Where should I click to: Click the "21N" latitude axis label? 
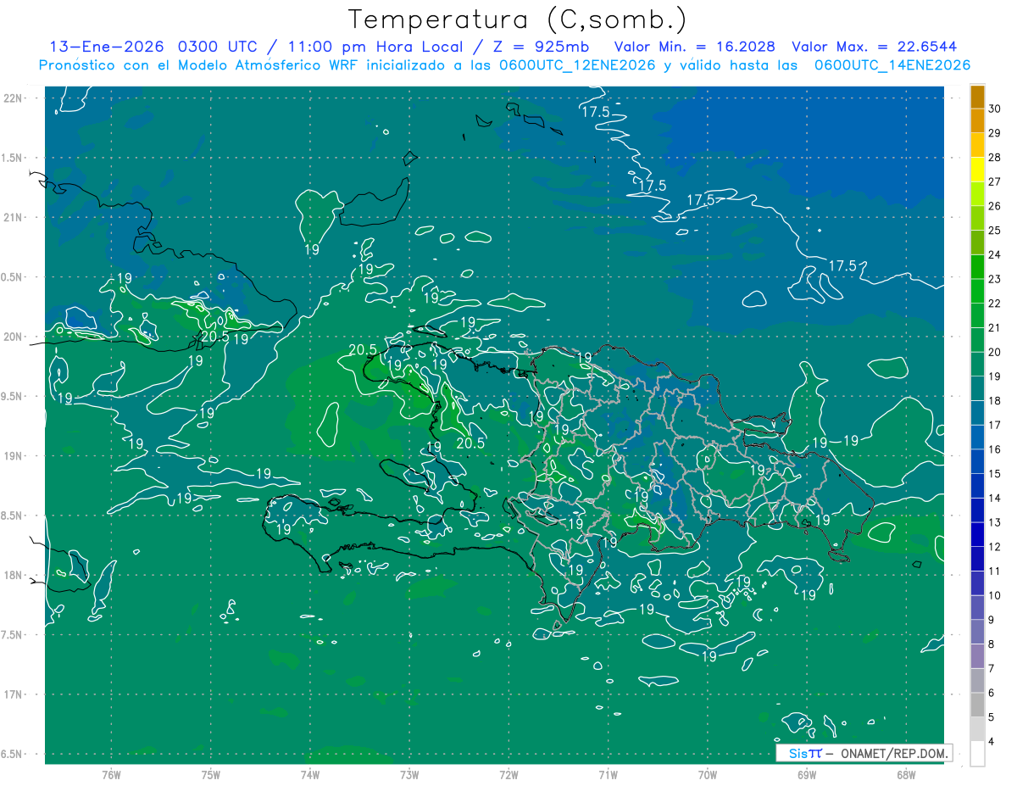13,218
